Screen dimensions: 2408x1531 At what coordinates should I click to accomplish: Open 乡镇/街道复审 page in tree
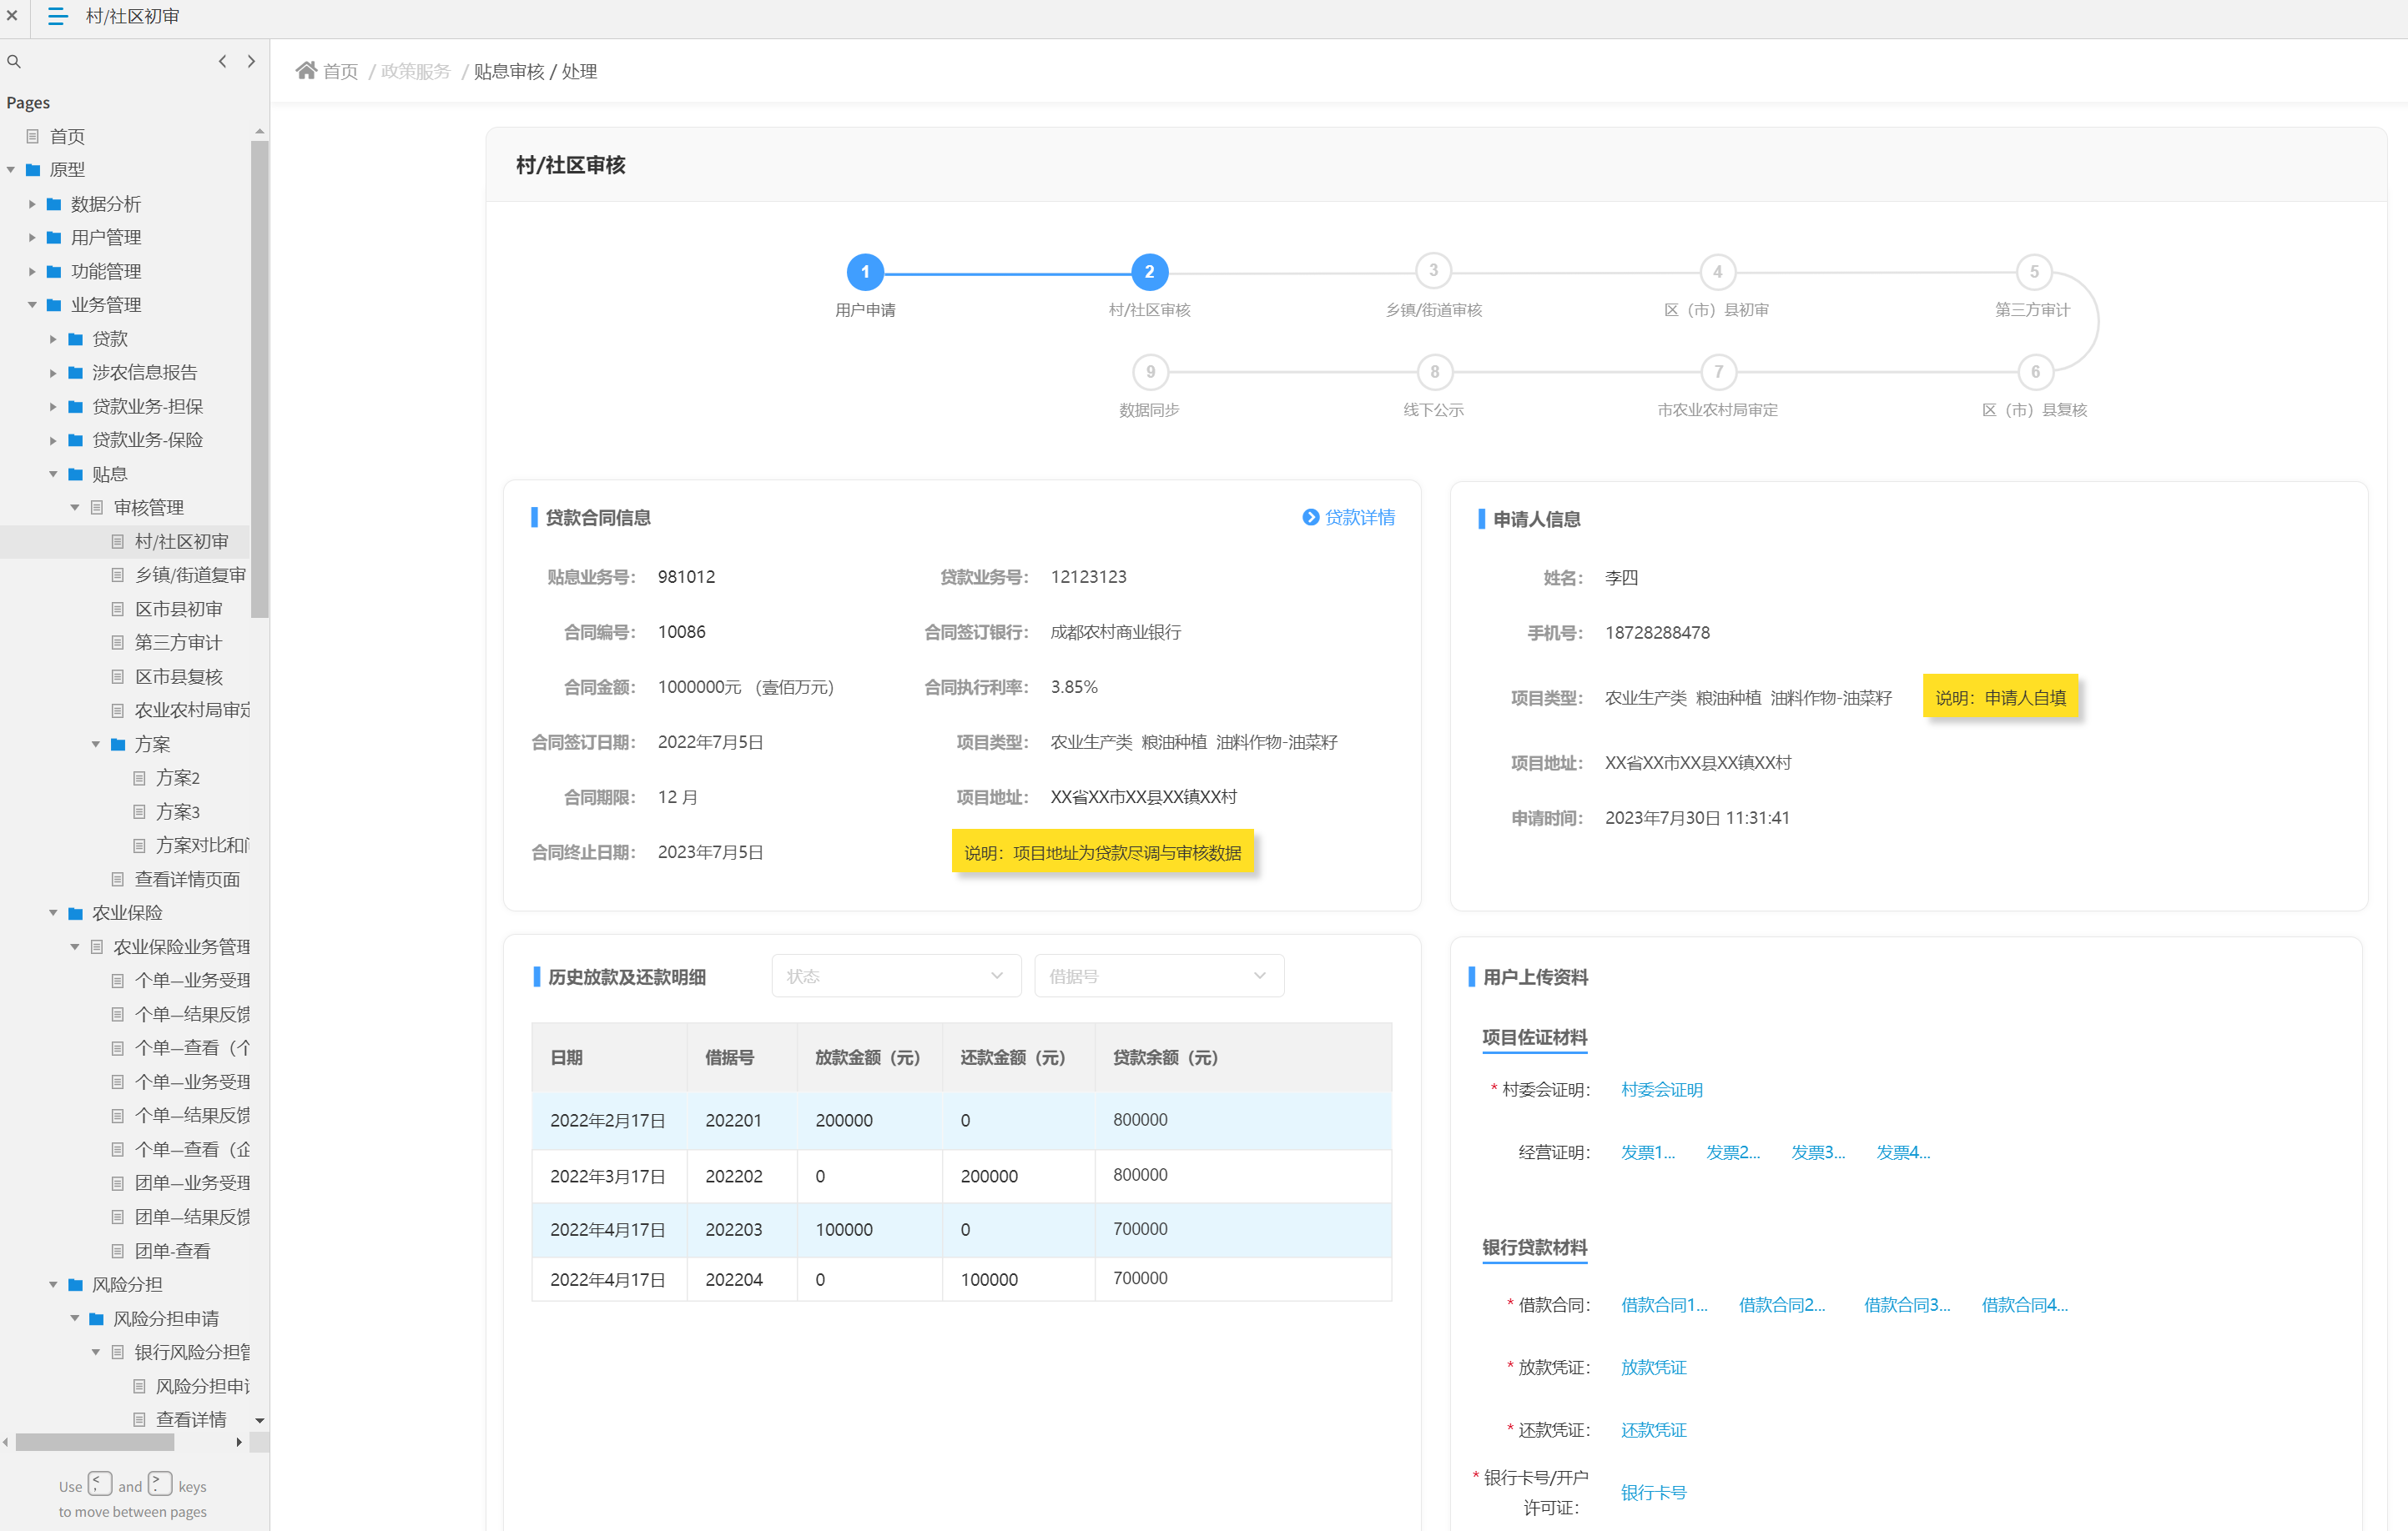pyautogui.click(x=190, y=575)
